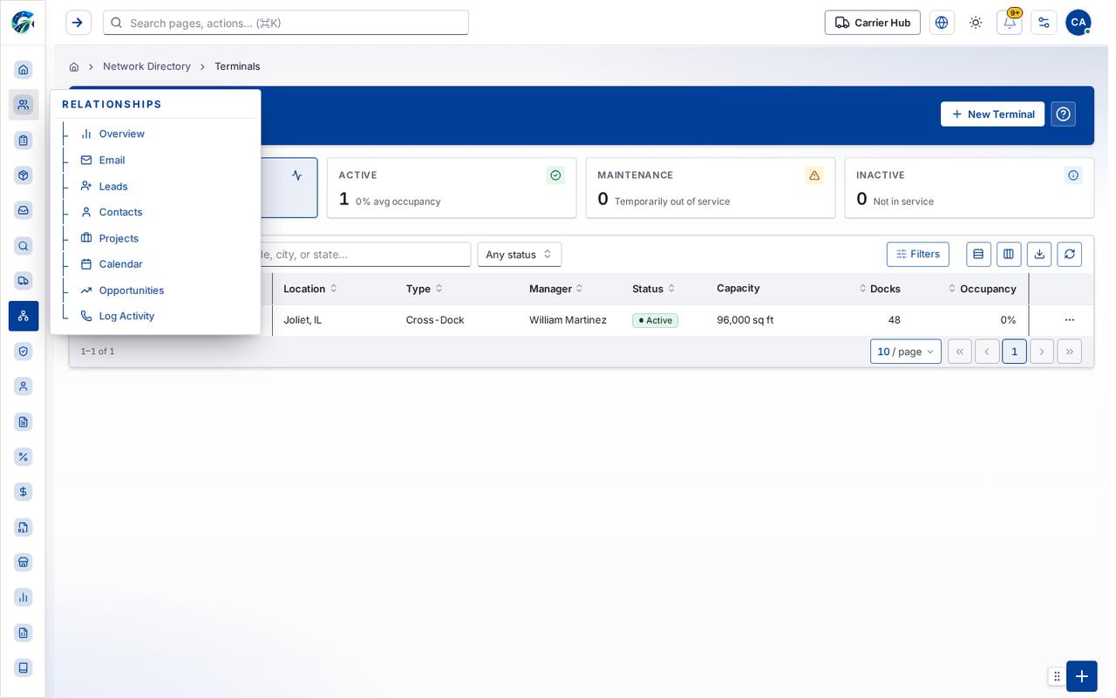This screenshot has width=1116, height=698.
Task: Refresh the terminals table
Action: coord(1070,254)
